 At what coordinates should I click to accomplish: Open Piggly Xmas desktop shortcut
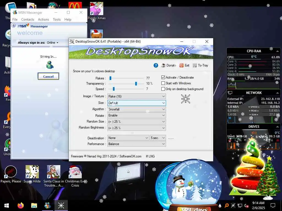(x=97, y=11)
